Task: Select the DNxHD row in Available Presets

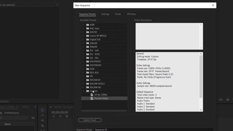Action: tap(104, 43)
